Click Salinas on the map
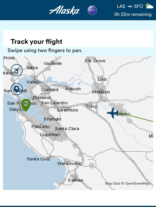The width and height of the screenshot is (156, 207). pyautogui.click(x=75, y=180)
